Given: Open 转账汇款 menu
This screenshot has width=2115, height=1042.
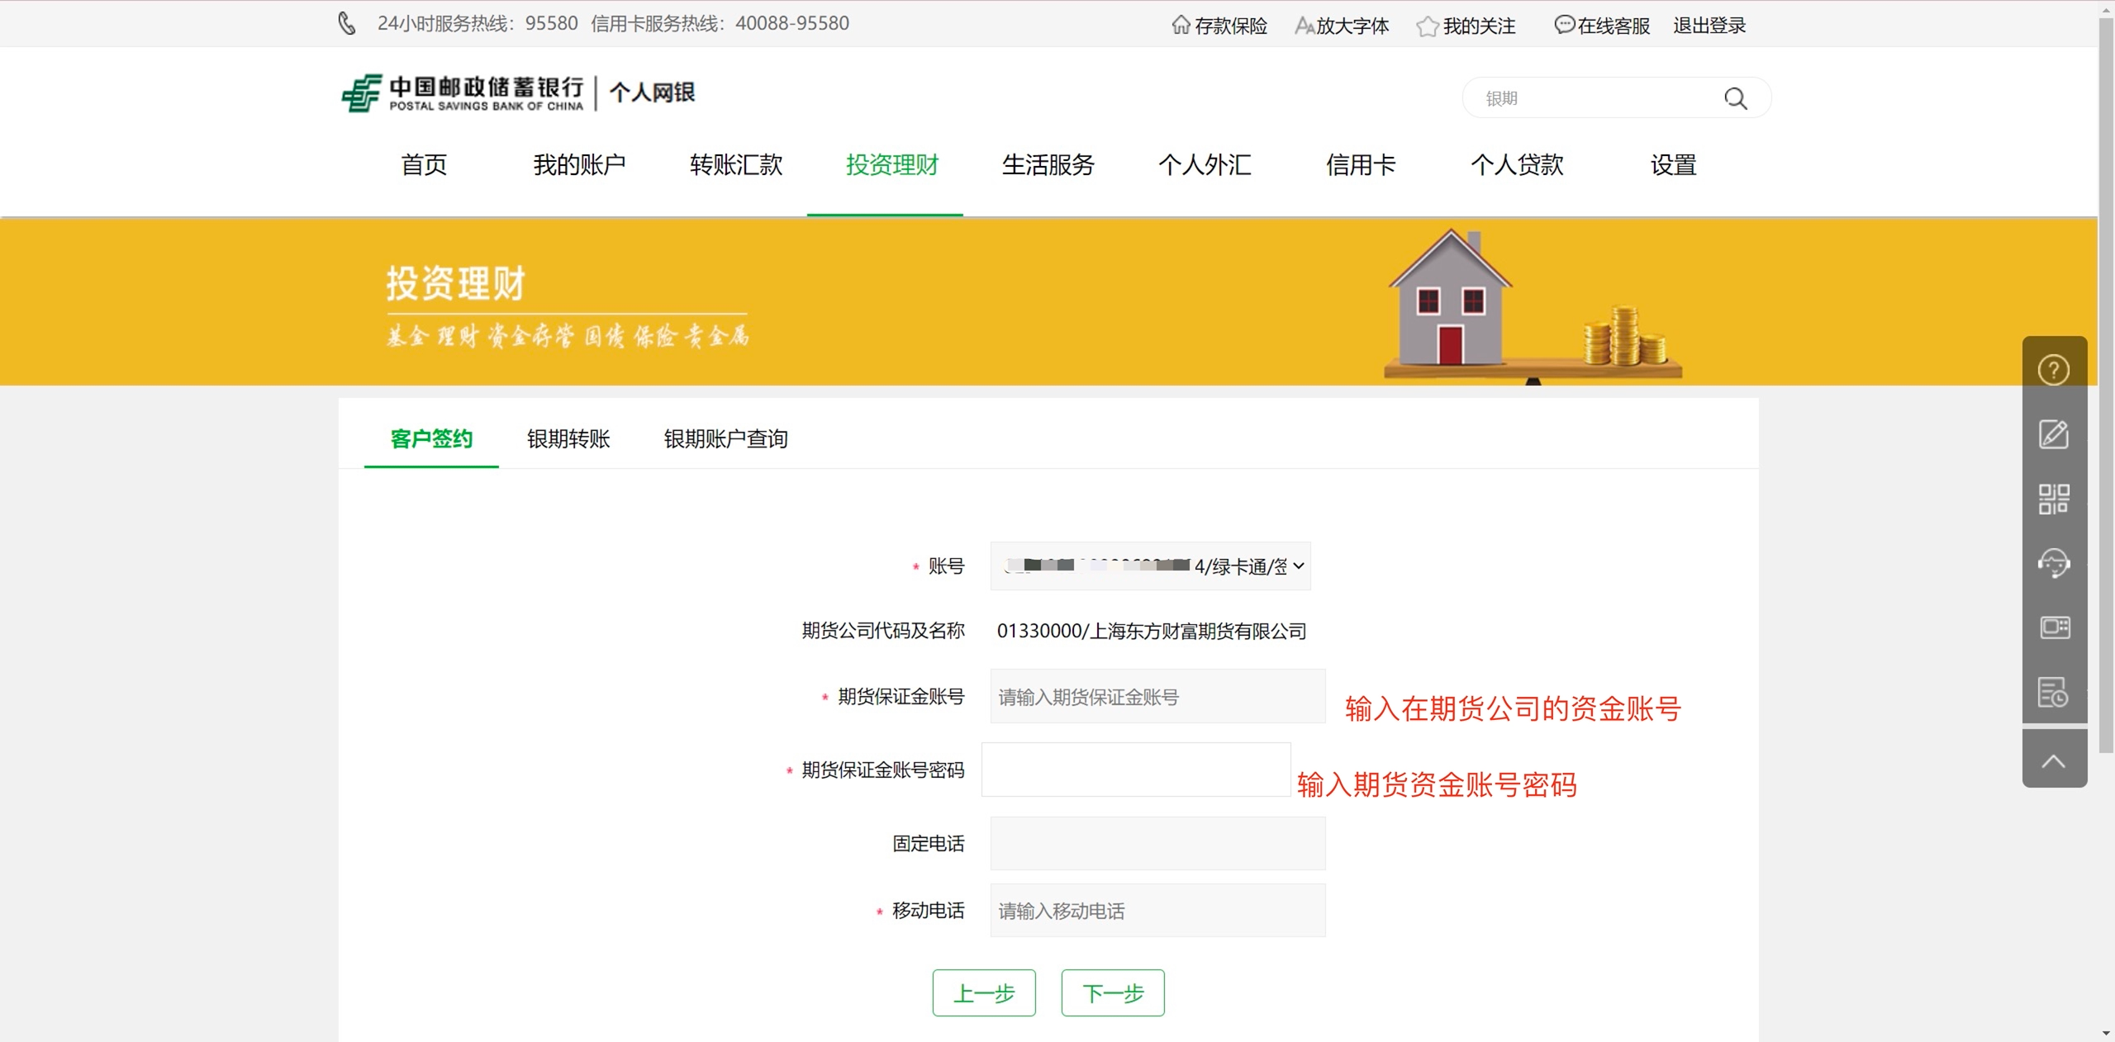Looking at the screenshot, I should pos(736,165).
